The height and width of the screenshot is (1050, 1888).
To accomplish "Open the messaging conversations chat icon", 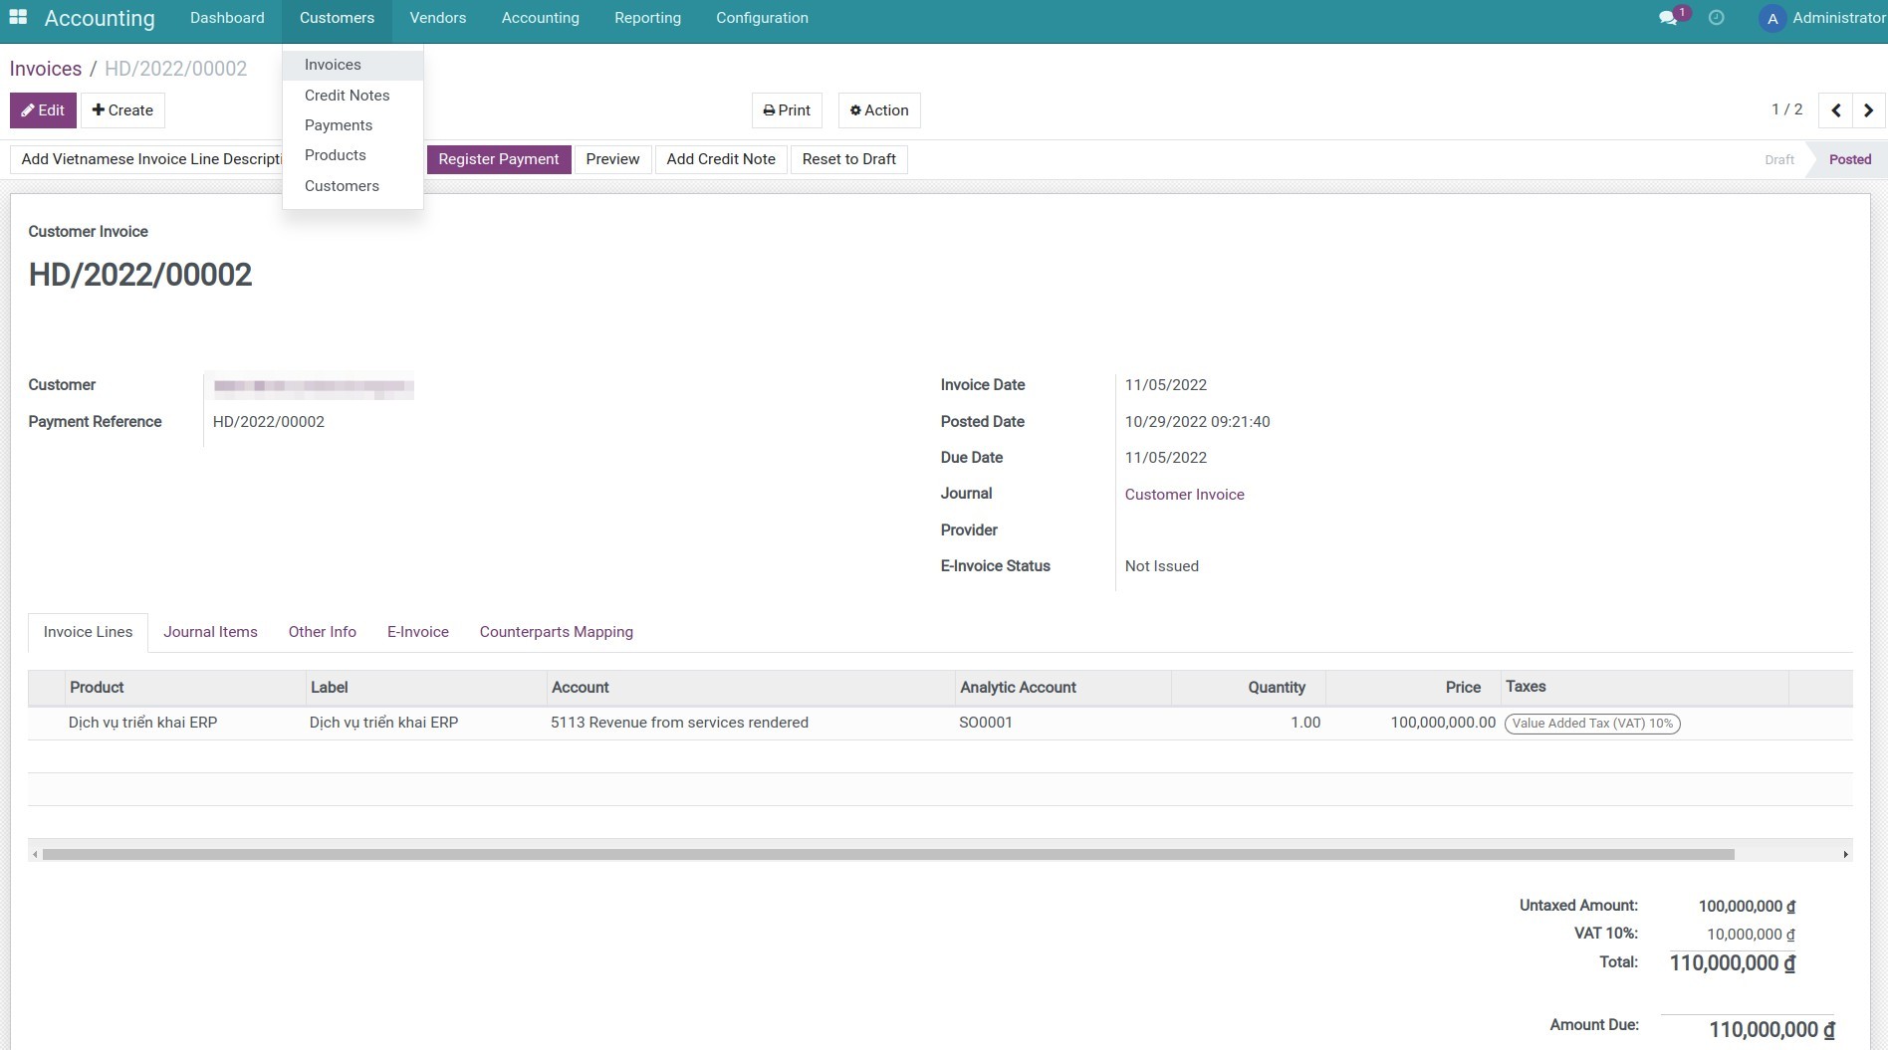I will click(1667, 17).
